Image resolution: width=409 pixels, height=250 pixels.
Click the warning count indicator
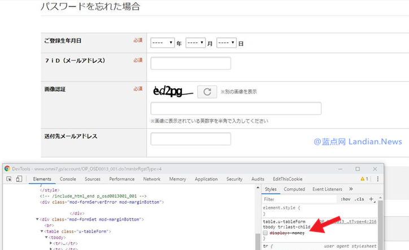pyautogui.click(x=364, y=179)
